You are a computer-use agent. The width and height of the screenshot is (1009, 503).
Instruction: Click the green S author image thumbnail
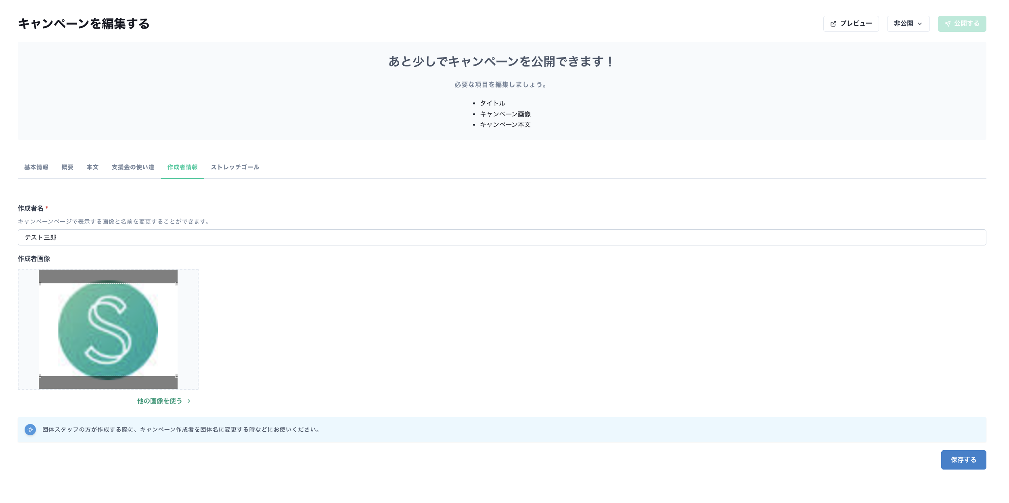point(108,329)
